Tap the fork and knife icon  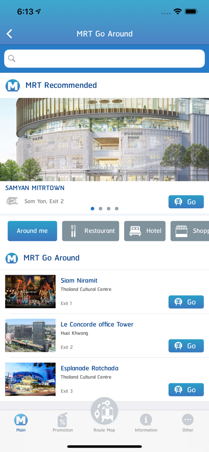[x=73, y=231]
